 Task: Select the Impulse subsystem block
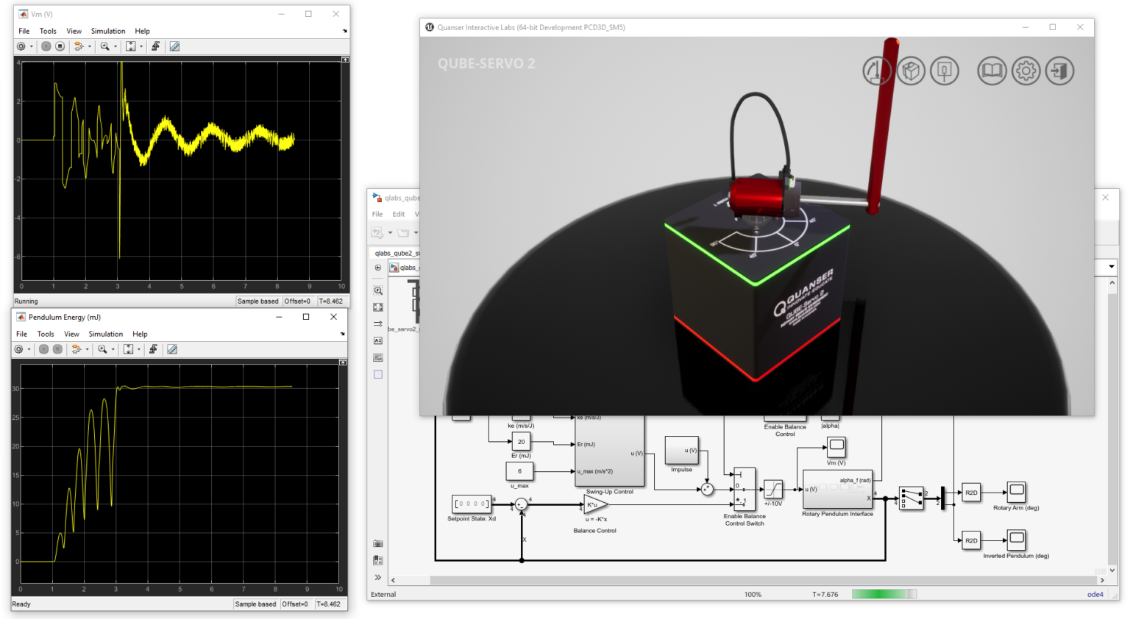point(681,450)
